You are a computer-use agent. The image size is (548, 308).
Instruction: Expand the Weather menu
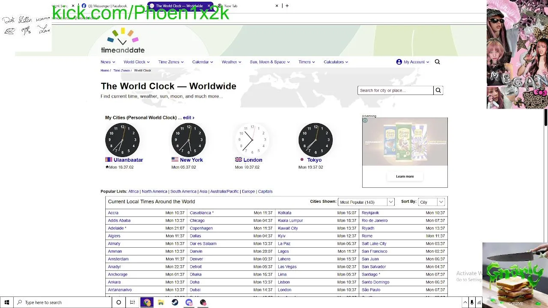pos(232,62)
